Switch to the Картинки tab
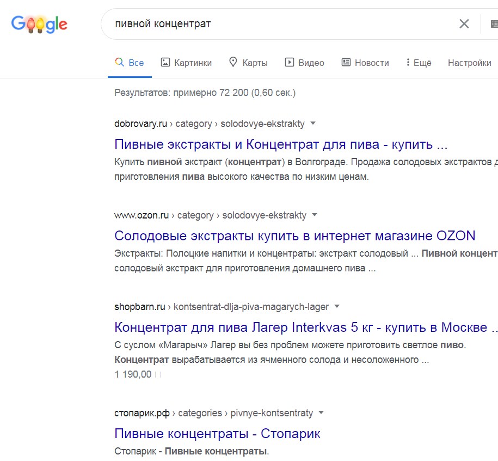The image size is (498, 461). (x=187, y=63)
